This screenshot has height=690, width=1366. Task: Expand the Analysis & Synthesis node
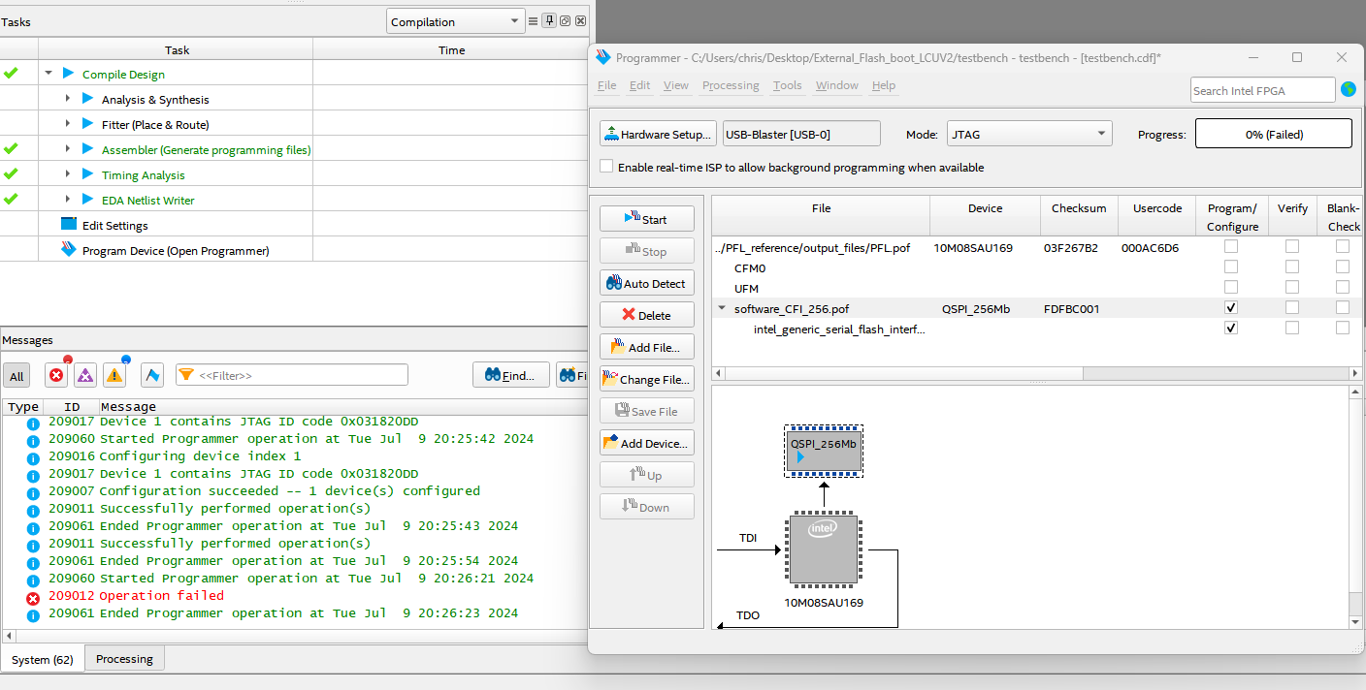[67, 99]
